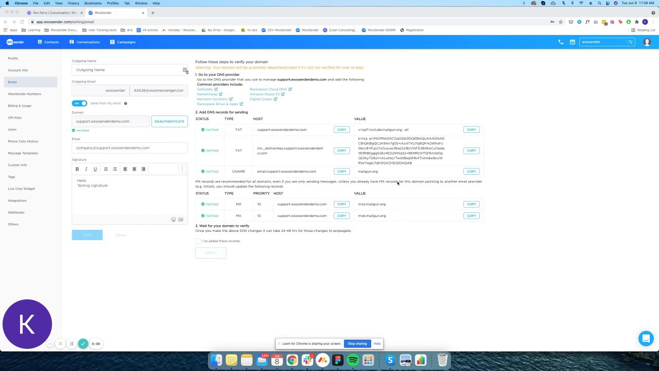
Task: Open the user profile avatar in header
Action: 647,42
